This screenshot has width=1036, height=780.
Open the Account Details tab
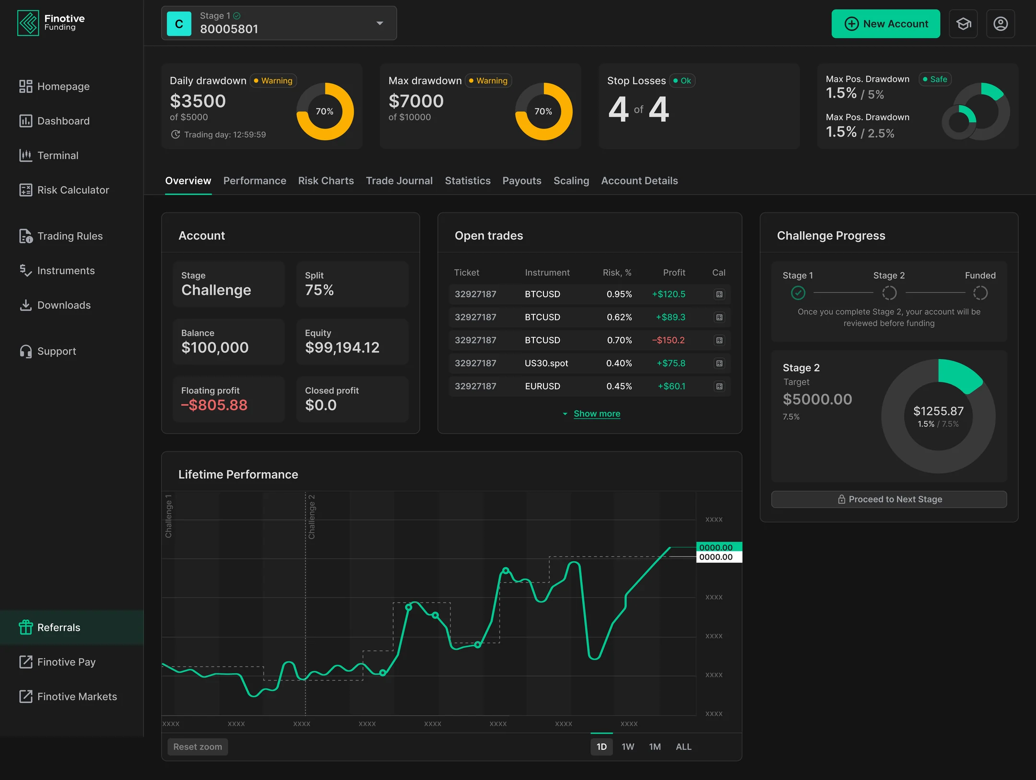tap(639, 181)
